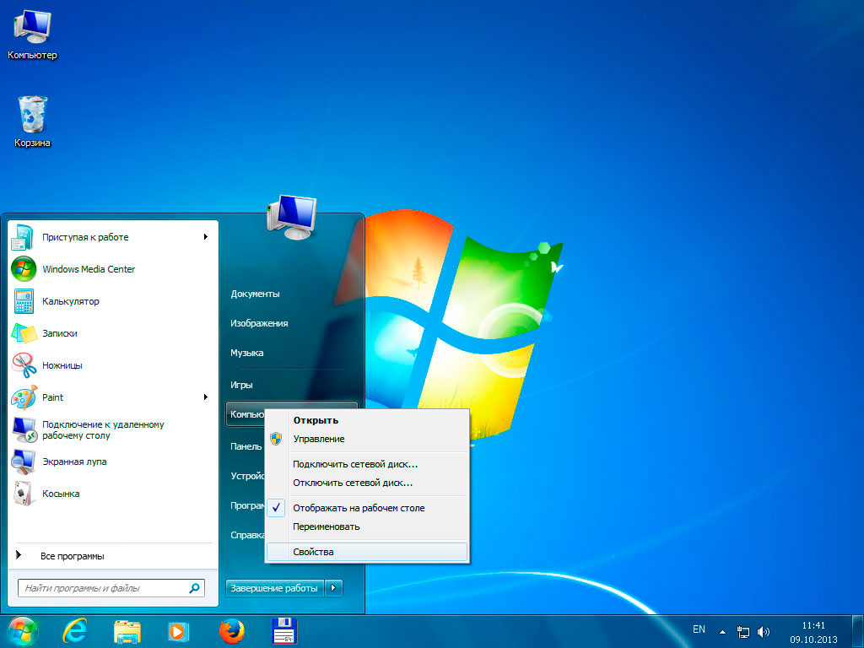Screen dimensions: 864x648
Task: Click the Калькулятор label
Action: (x=71, y=301)
